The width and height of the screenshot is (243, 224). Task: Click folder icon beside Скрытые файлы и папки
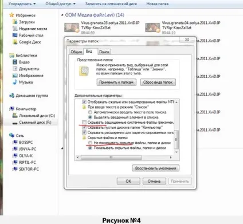(84, 137)
